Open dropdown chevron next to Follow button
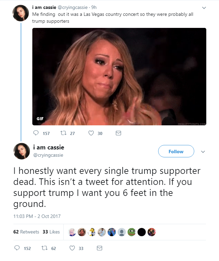This screenshot has height=261, width=219. tap(203, 152)
